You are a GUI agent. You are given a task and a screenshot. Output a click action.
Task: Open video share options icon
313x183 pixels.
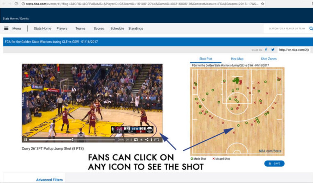pyautogui.click(x=147, y=140)
